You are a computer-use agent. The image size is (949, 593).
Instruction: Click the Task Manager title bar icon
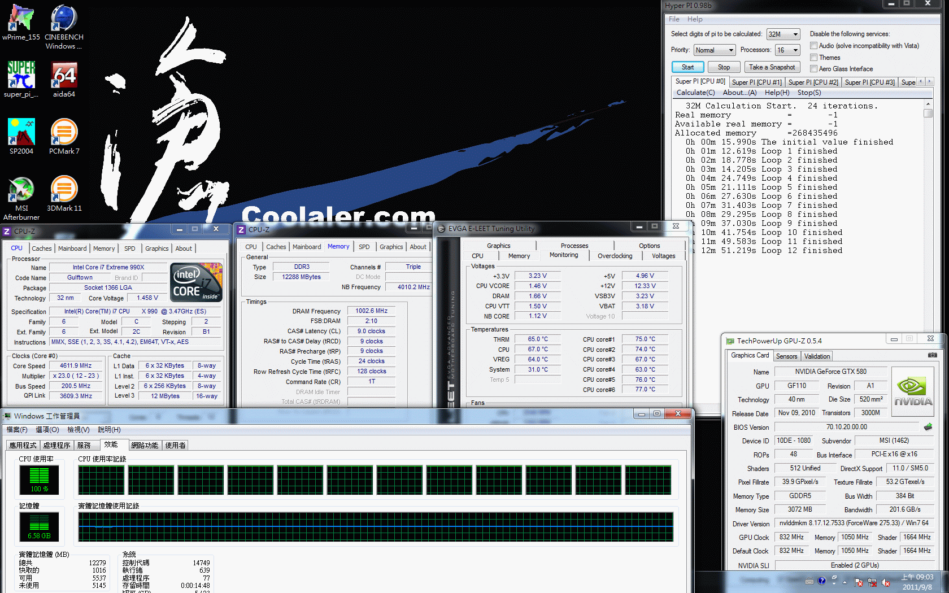point(7,416)
